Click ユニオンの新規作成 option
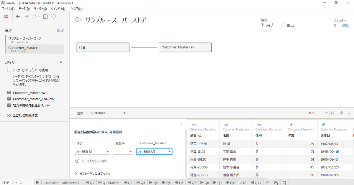The width and height of the screenshot is (354, 185). 25,115
